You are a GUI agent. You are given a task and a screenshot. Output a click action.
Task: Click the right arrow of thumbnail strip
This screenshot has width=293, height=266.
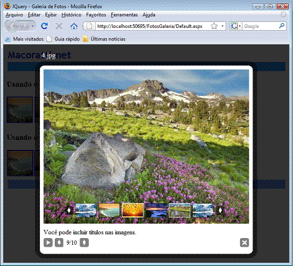[220, 211]
